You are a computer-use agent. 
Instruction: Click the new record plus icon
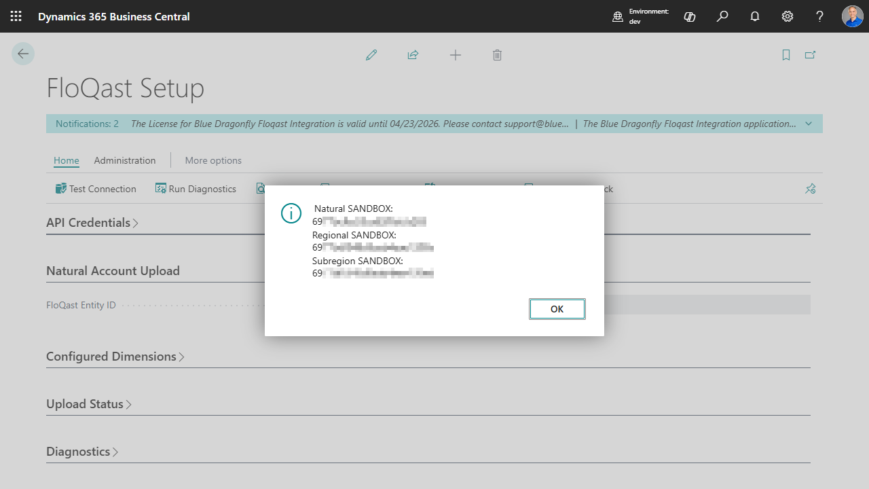click(x=456, y=55)
